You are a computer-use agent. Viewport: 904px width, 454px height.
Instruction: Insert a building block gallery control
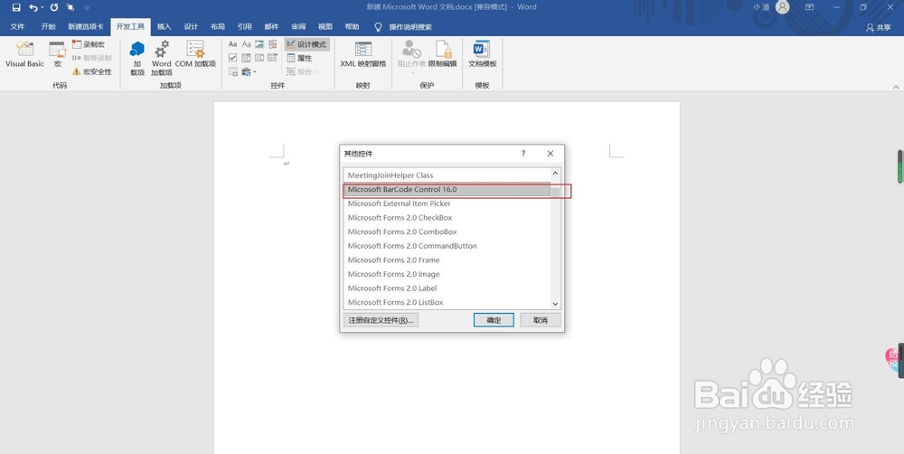coord(273,44)
